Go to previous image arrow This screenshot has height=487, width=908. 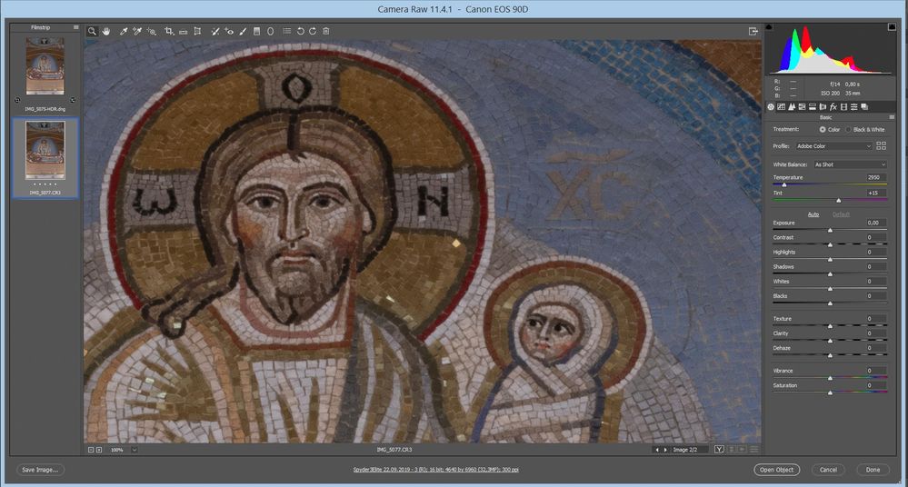point(656,450)
